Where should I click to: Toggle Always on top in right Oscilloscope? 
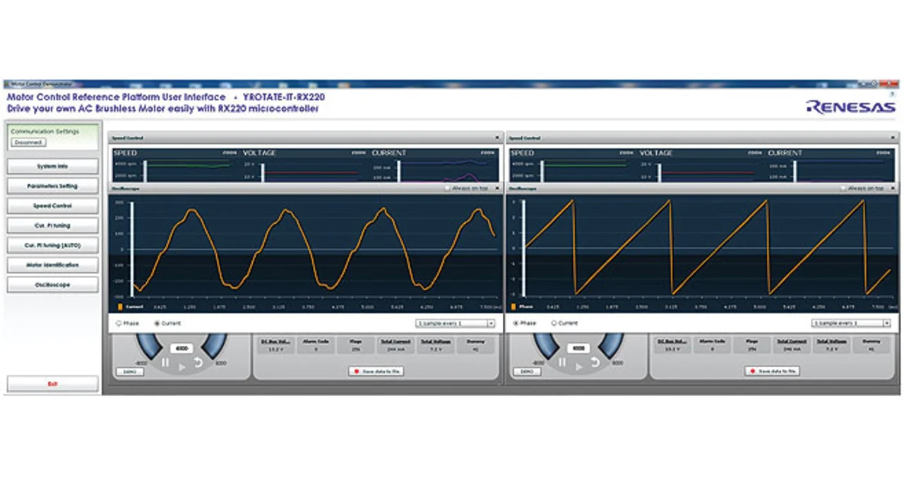[845, 188]
